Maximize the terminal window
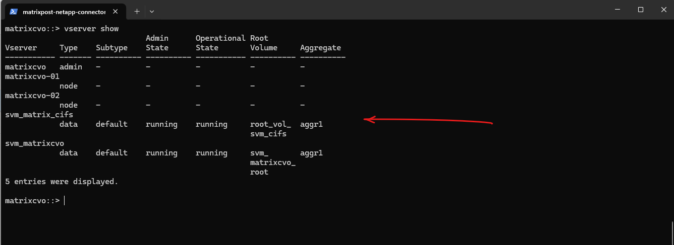 (x=641, y=10)
